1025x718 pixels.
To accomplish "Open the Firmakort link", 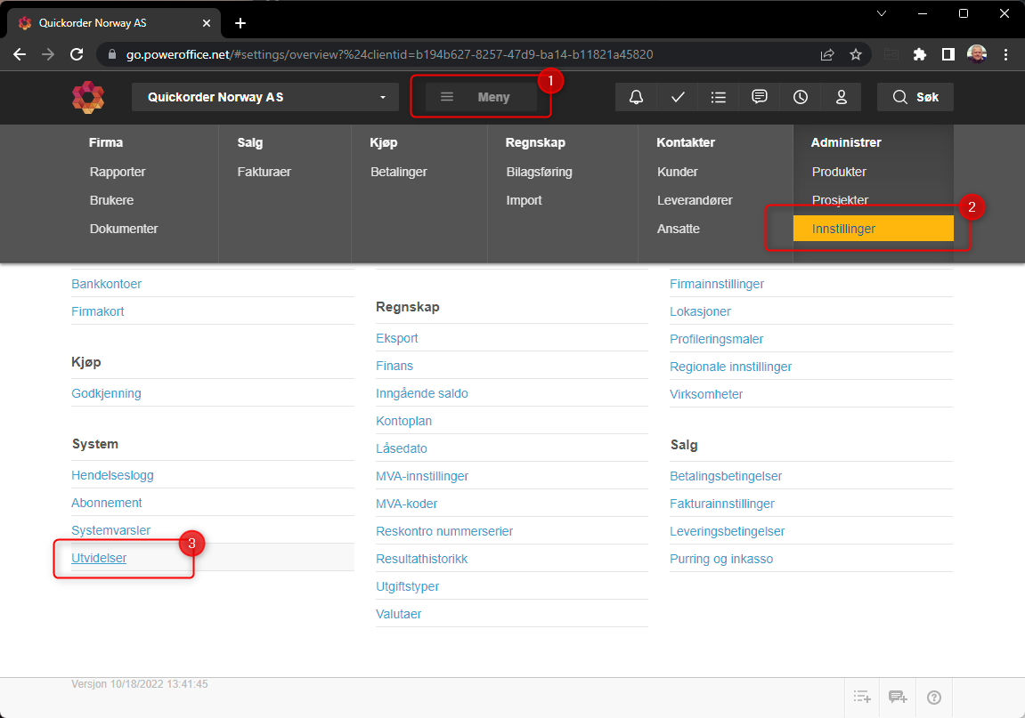I will pyautogui.click(x=97, y=311).
